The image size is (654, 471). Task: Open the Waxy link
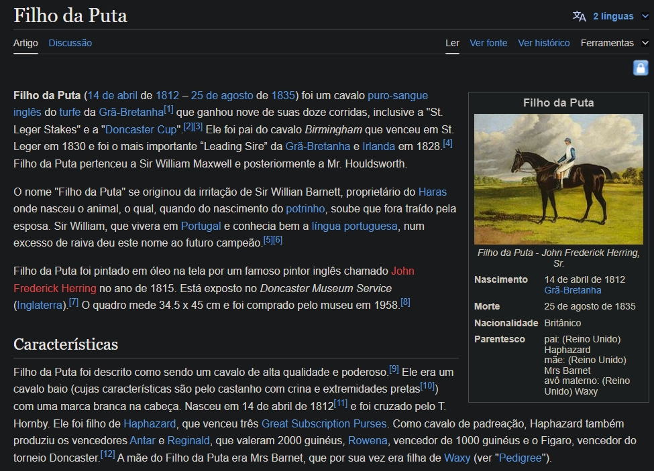pos(457,458)
